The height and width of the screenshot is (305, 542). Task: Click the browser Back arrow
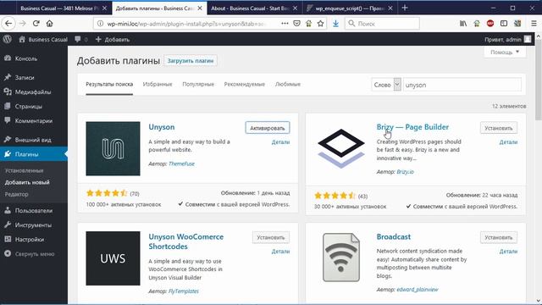[x=8, y=24]
